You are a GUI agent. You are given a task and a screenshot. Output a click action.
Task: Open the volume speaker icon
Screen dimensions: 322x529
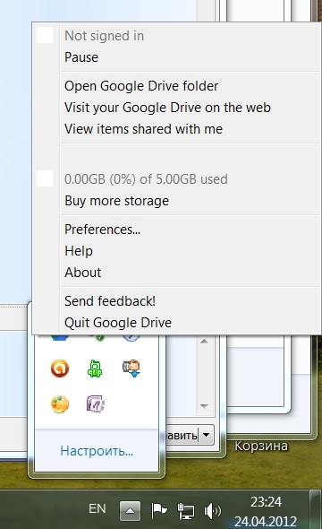213,511
